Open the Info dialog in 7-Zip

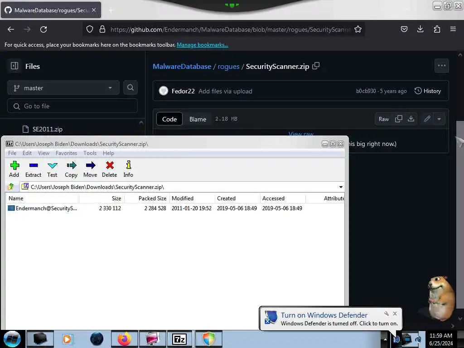pos(128,169)
